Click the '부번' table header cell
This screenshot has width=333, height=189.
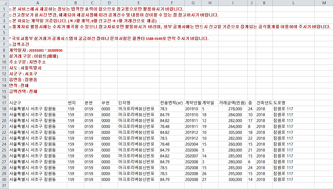coord(109,103)
